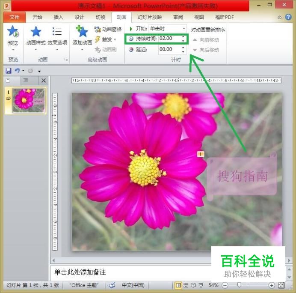Open the Animation Pane
The height and width of the screenshot is (293, 296).
click(x=108, y=29)
